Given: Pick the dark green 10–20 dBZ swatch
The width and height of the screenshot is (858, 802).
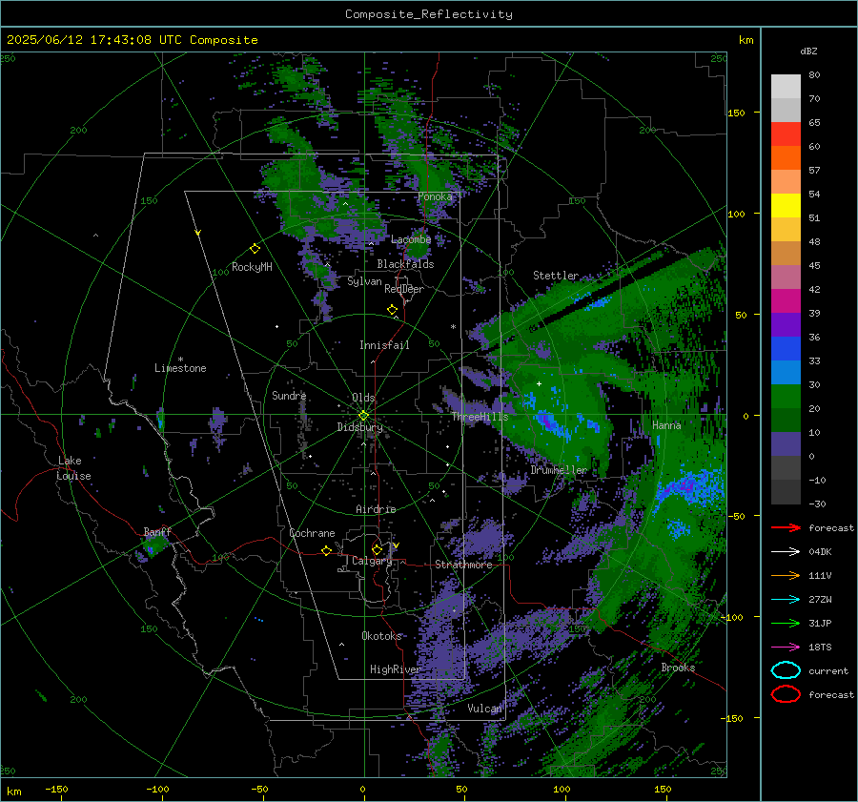Looking at the screenshot, I should pyautogui.click(x=786, y=420).
